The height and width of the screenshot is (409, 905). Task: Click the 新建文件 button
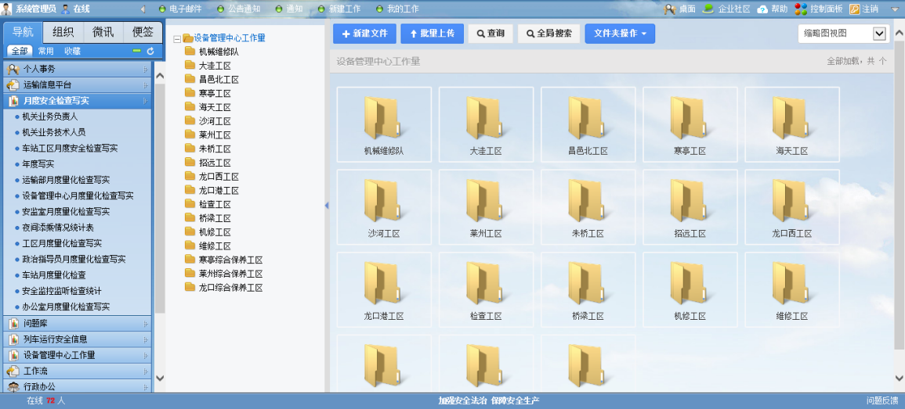click(364, 34)
